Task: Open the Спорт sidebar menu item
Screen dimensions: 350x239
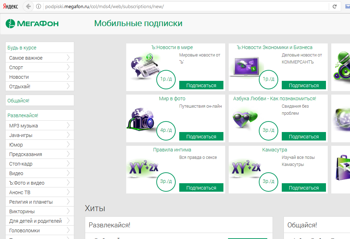Action: tap(16, 67)
